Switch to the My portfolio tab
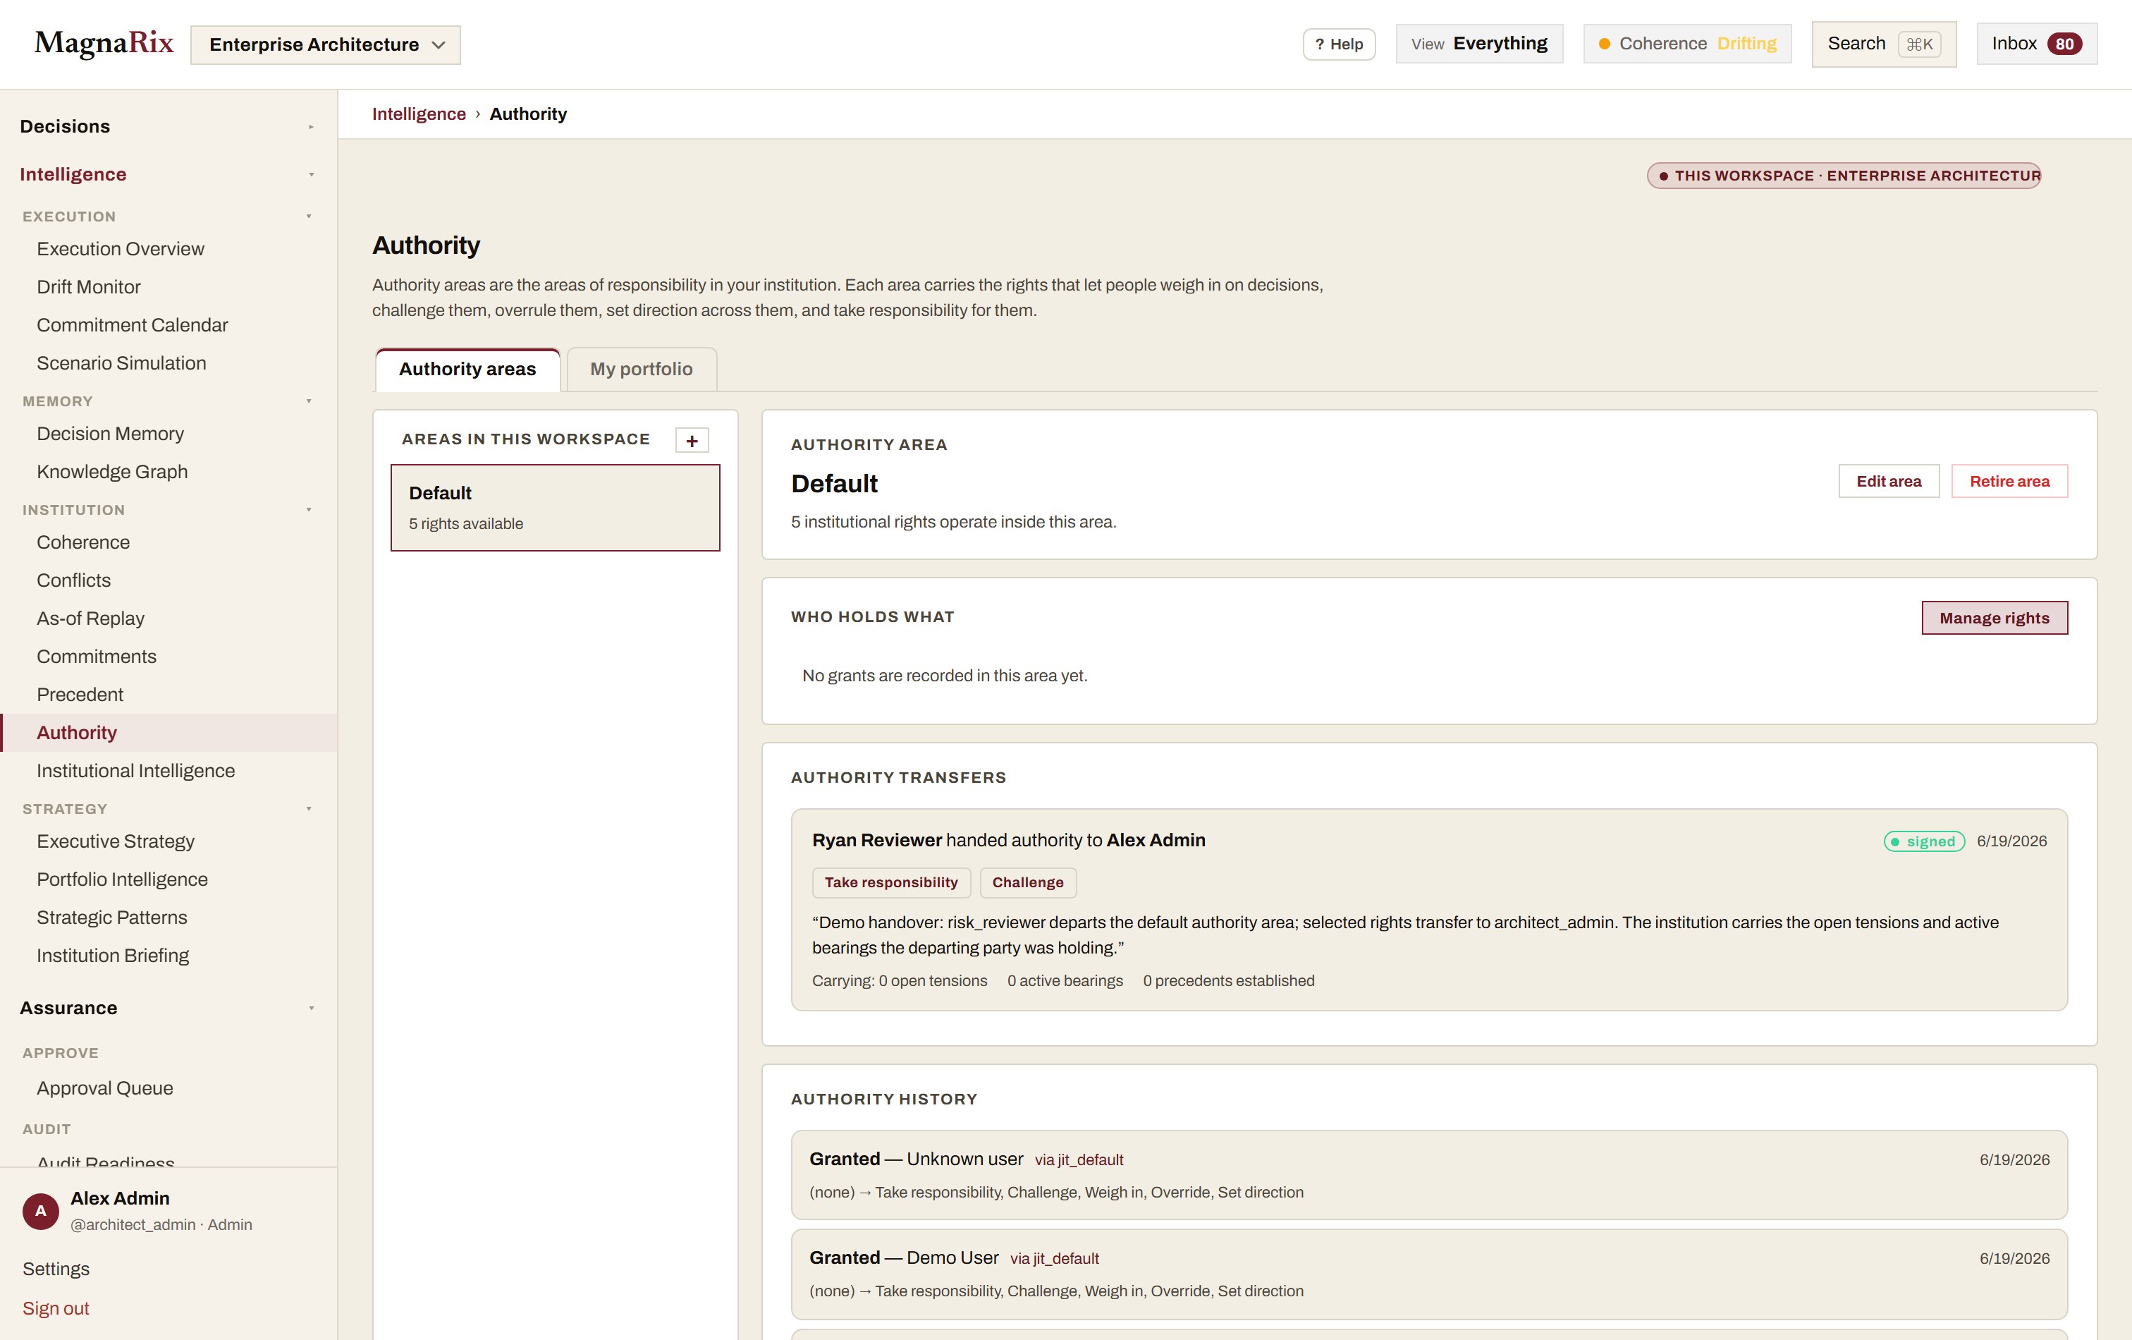The height and width of the screenshot is (1340, 2132). tap(641, 370)
